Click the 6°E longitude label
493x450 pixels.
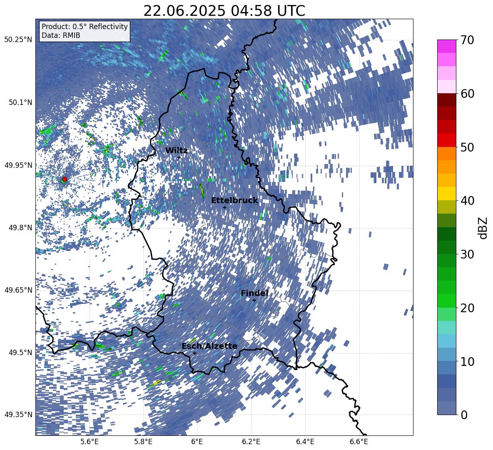click(197, 442)
